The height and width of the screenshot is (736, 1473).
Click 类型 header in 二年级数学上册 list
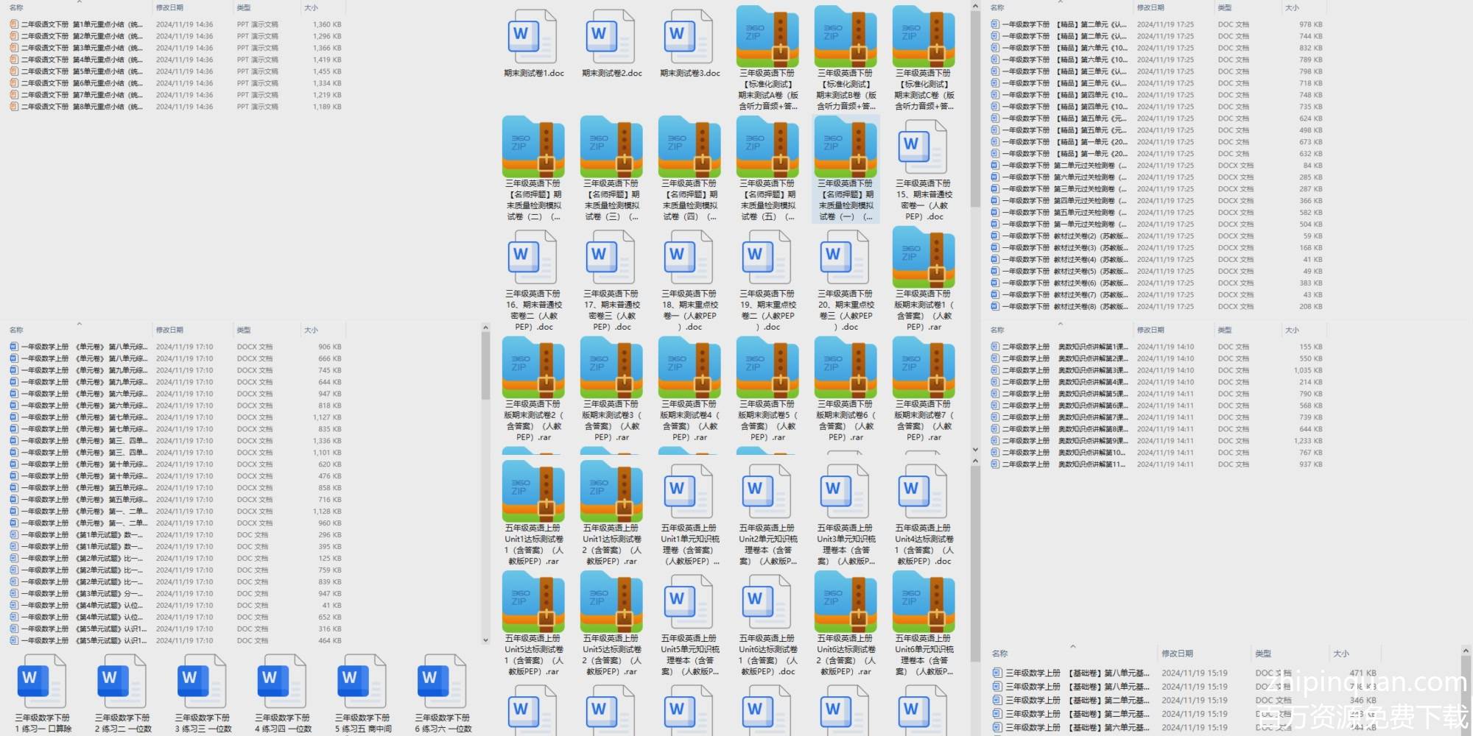pos(1225,330)
